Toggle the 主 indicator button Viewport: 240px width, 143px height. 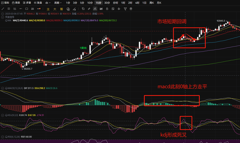click(48, 9)
